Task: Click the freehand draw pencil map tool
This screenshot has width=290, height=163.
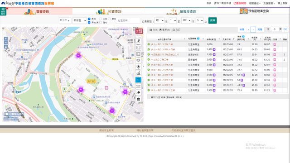Action: pyautogui.click(x=138, y=73)
